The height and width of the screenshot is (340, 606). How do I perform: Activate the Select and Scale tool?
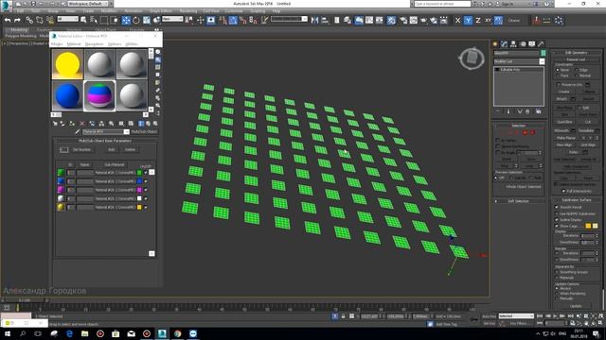pyautogui.click(x=147, y=20)
